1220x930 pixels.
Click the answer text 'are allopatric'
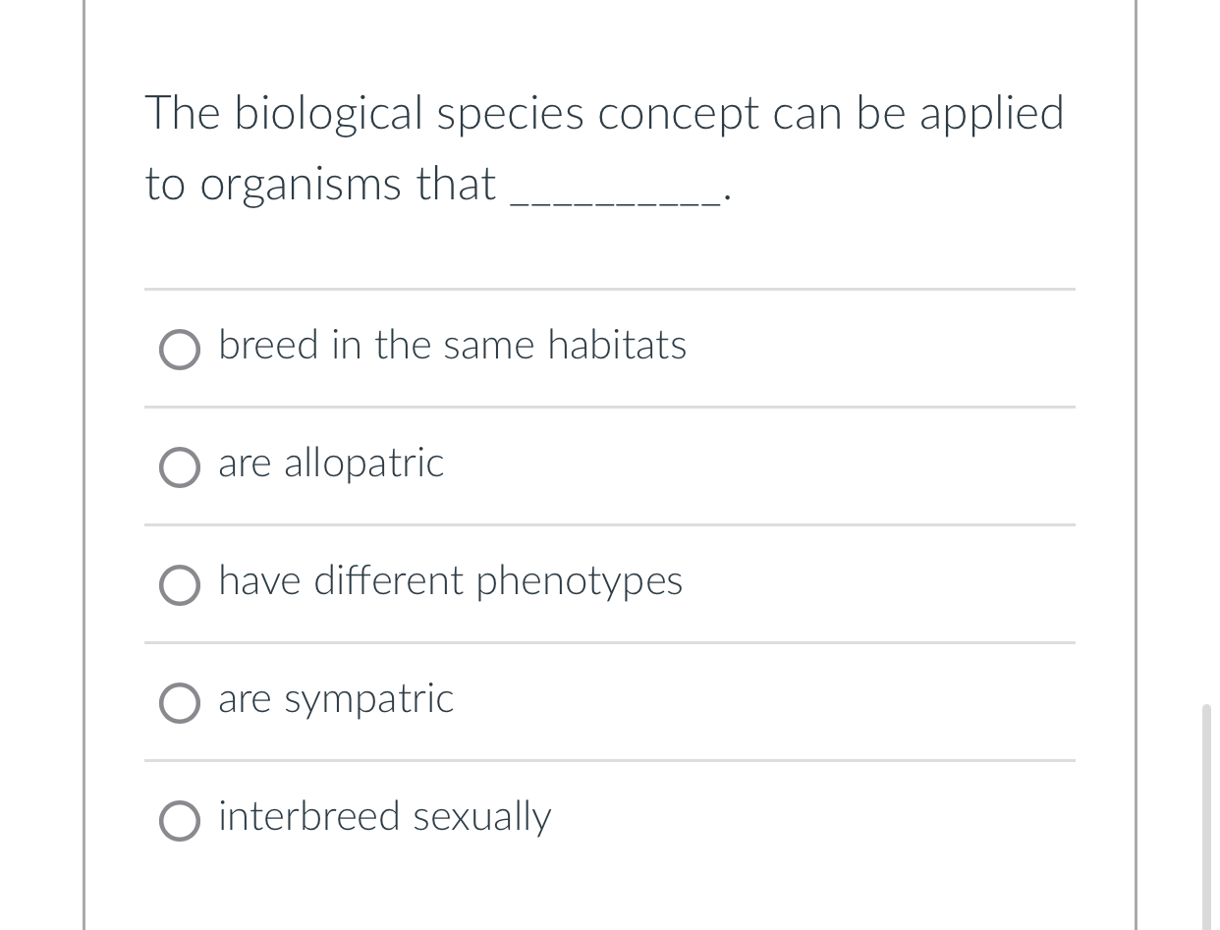pyautogui.click(x=330, y=464)
